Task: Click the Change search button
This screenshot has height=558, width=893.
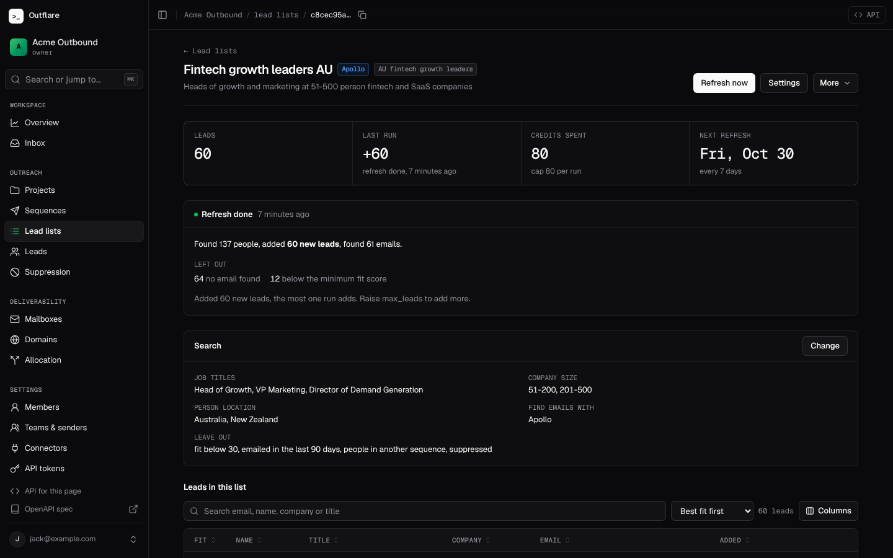Action: [825, 346]
